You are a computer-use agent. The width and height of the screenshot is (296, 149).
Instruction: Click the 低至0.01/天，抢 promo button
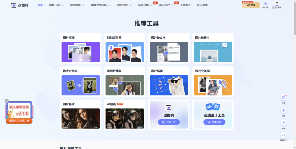pos(19,121)
